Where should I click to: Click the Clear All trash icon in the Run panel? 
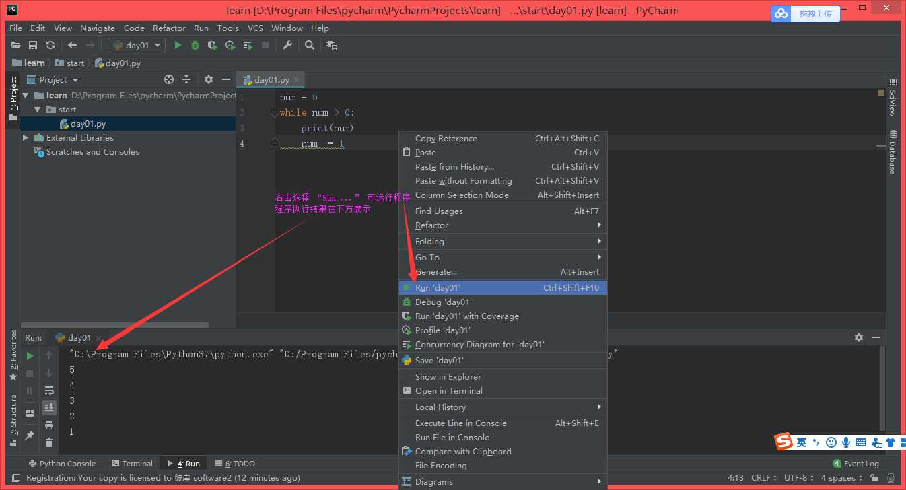[x=49, y=442]
